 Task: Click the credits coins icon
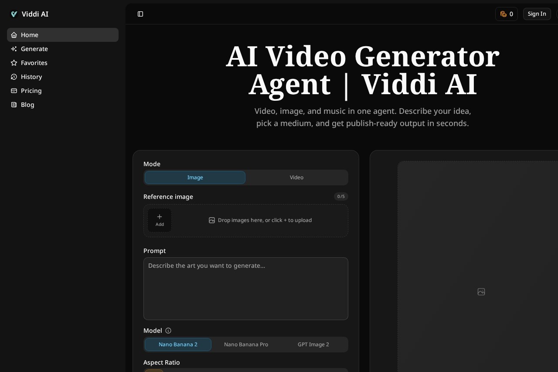(504, 14)
